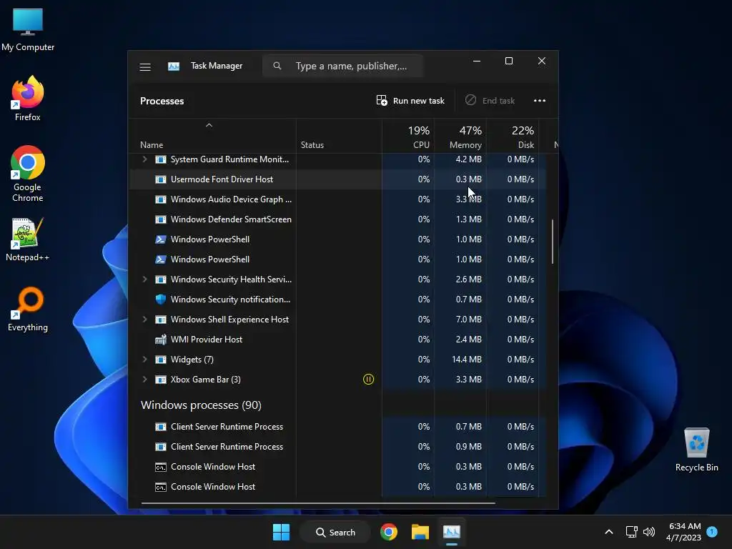Screen dimensions: 732x549
Task: Open the Task Manager hamburger navigation menu
Action: point(145,66)
